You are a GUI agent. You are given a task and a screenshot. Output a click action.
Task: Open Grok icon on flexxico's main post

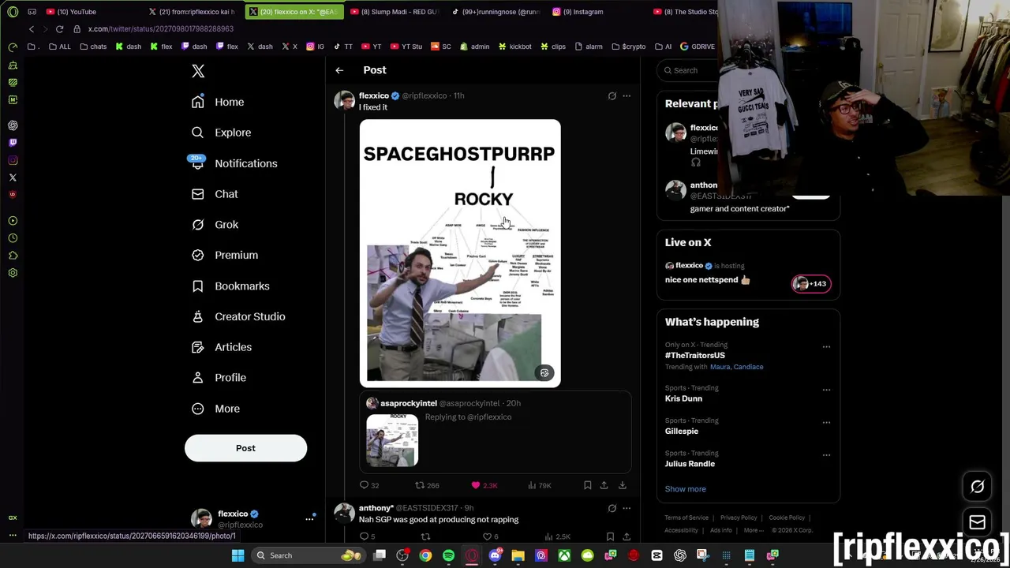[612, 96]
